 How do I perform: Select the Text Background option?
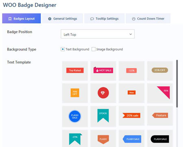63,49
